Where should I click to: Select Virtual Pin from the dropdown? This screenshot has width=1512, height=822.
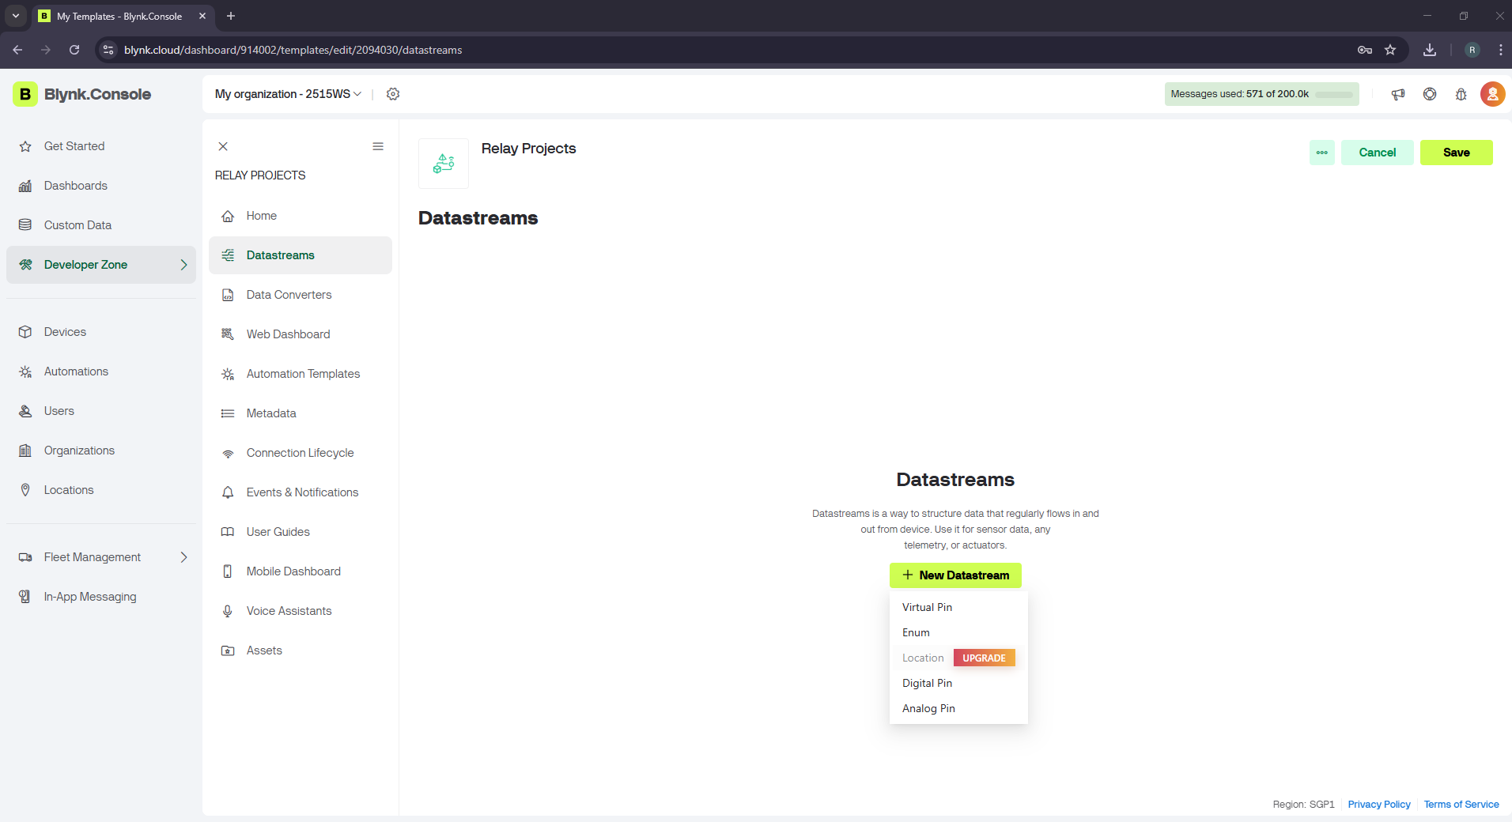(x=927, y=607)
